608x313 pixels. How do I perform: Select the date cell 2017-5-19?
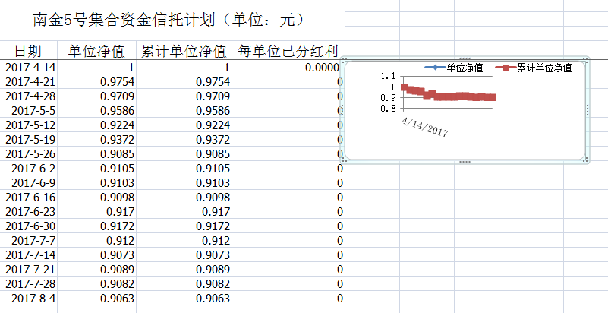(32, 139)
